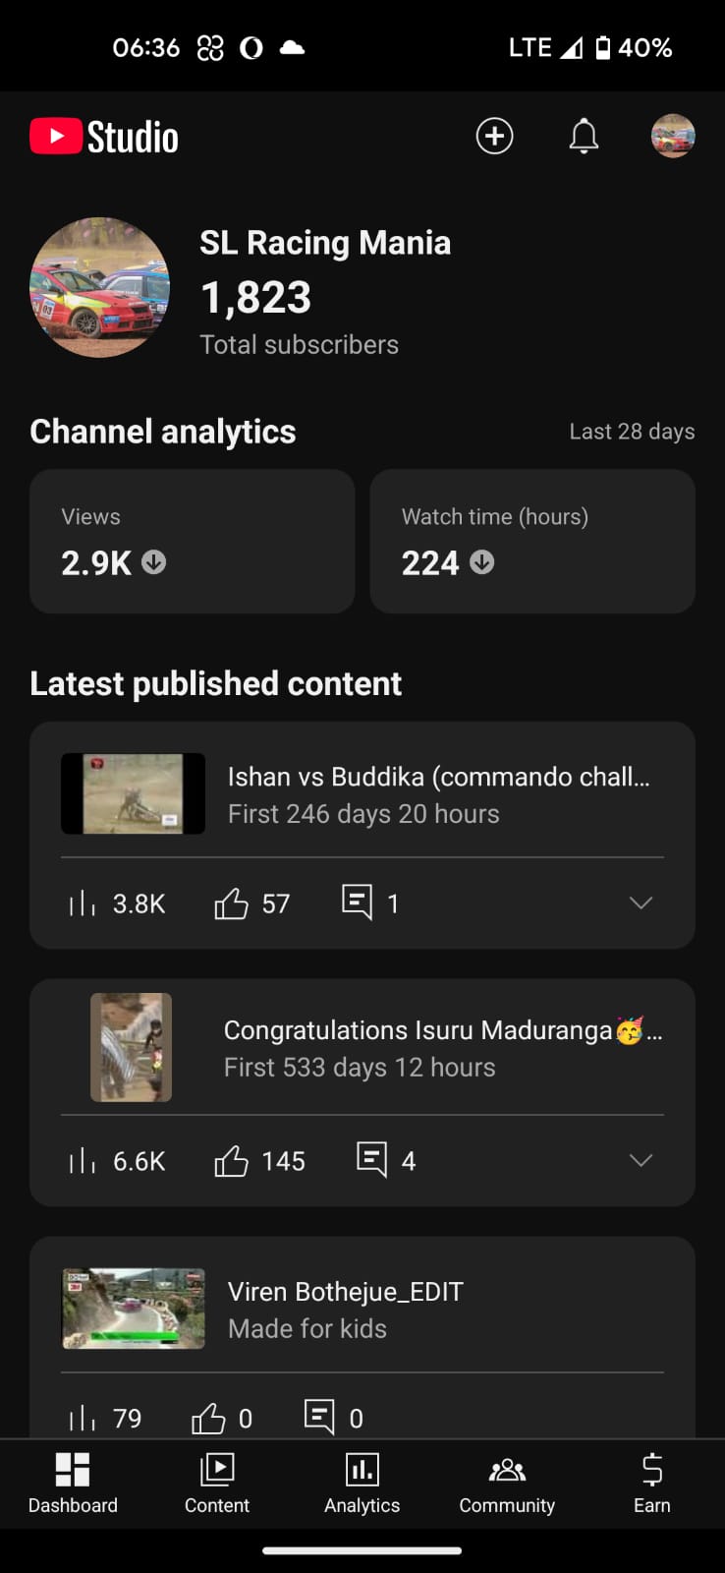Image resolution: width=725 pixels, height=1573 pixels.
Task: Open the Analytics tab
Action: [362, 1483]
